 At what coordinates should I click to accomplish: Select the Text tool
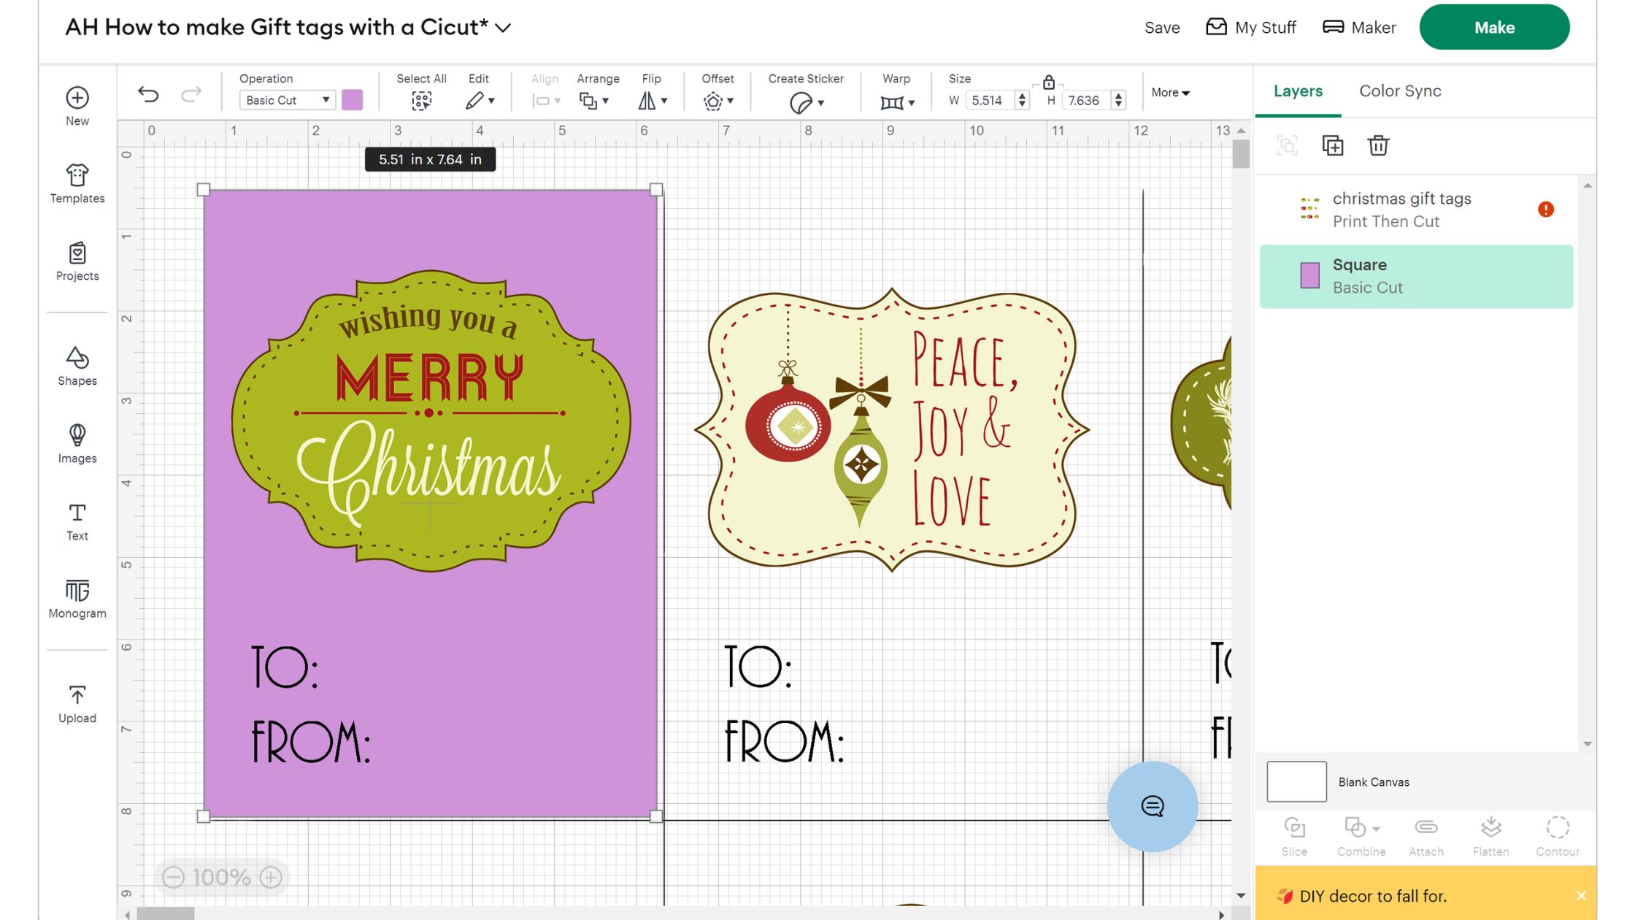click(x=77, y=520)
